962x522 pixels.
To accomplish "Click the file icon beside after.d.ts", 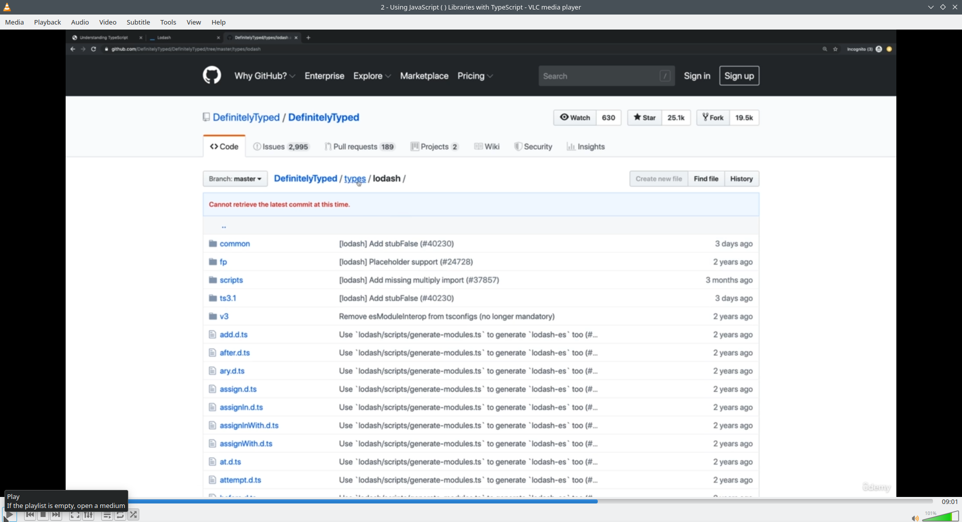I will pos(212,353).
